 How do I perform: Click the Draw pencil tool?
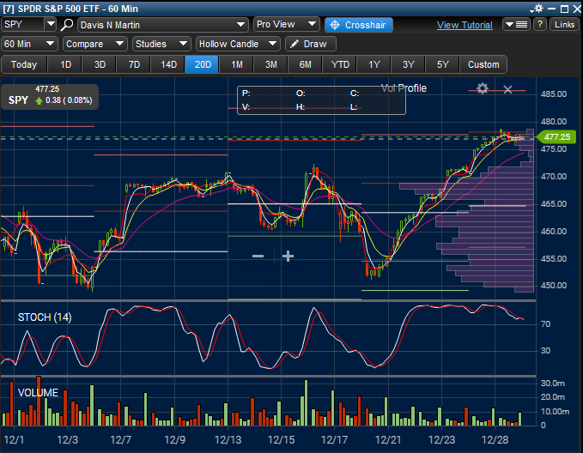coord(307,44)
